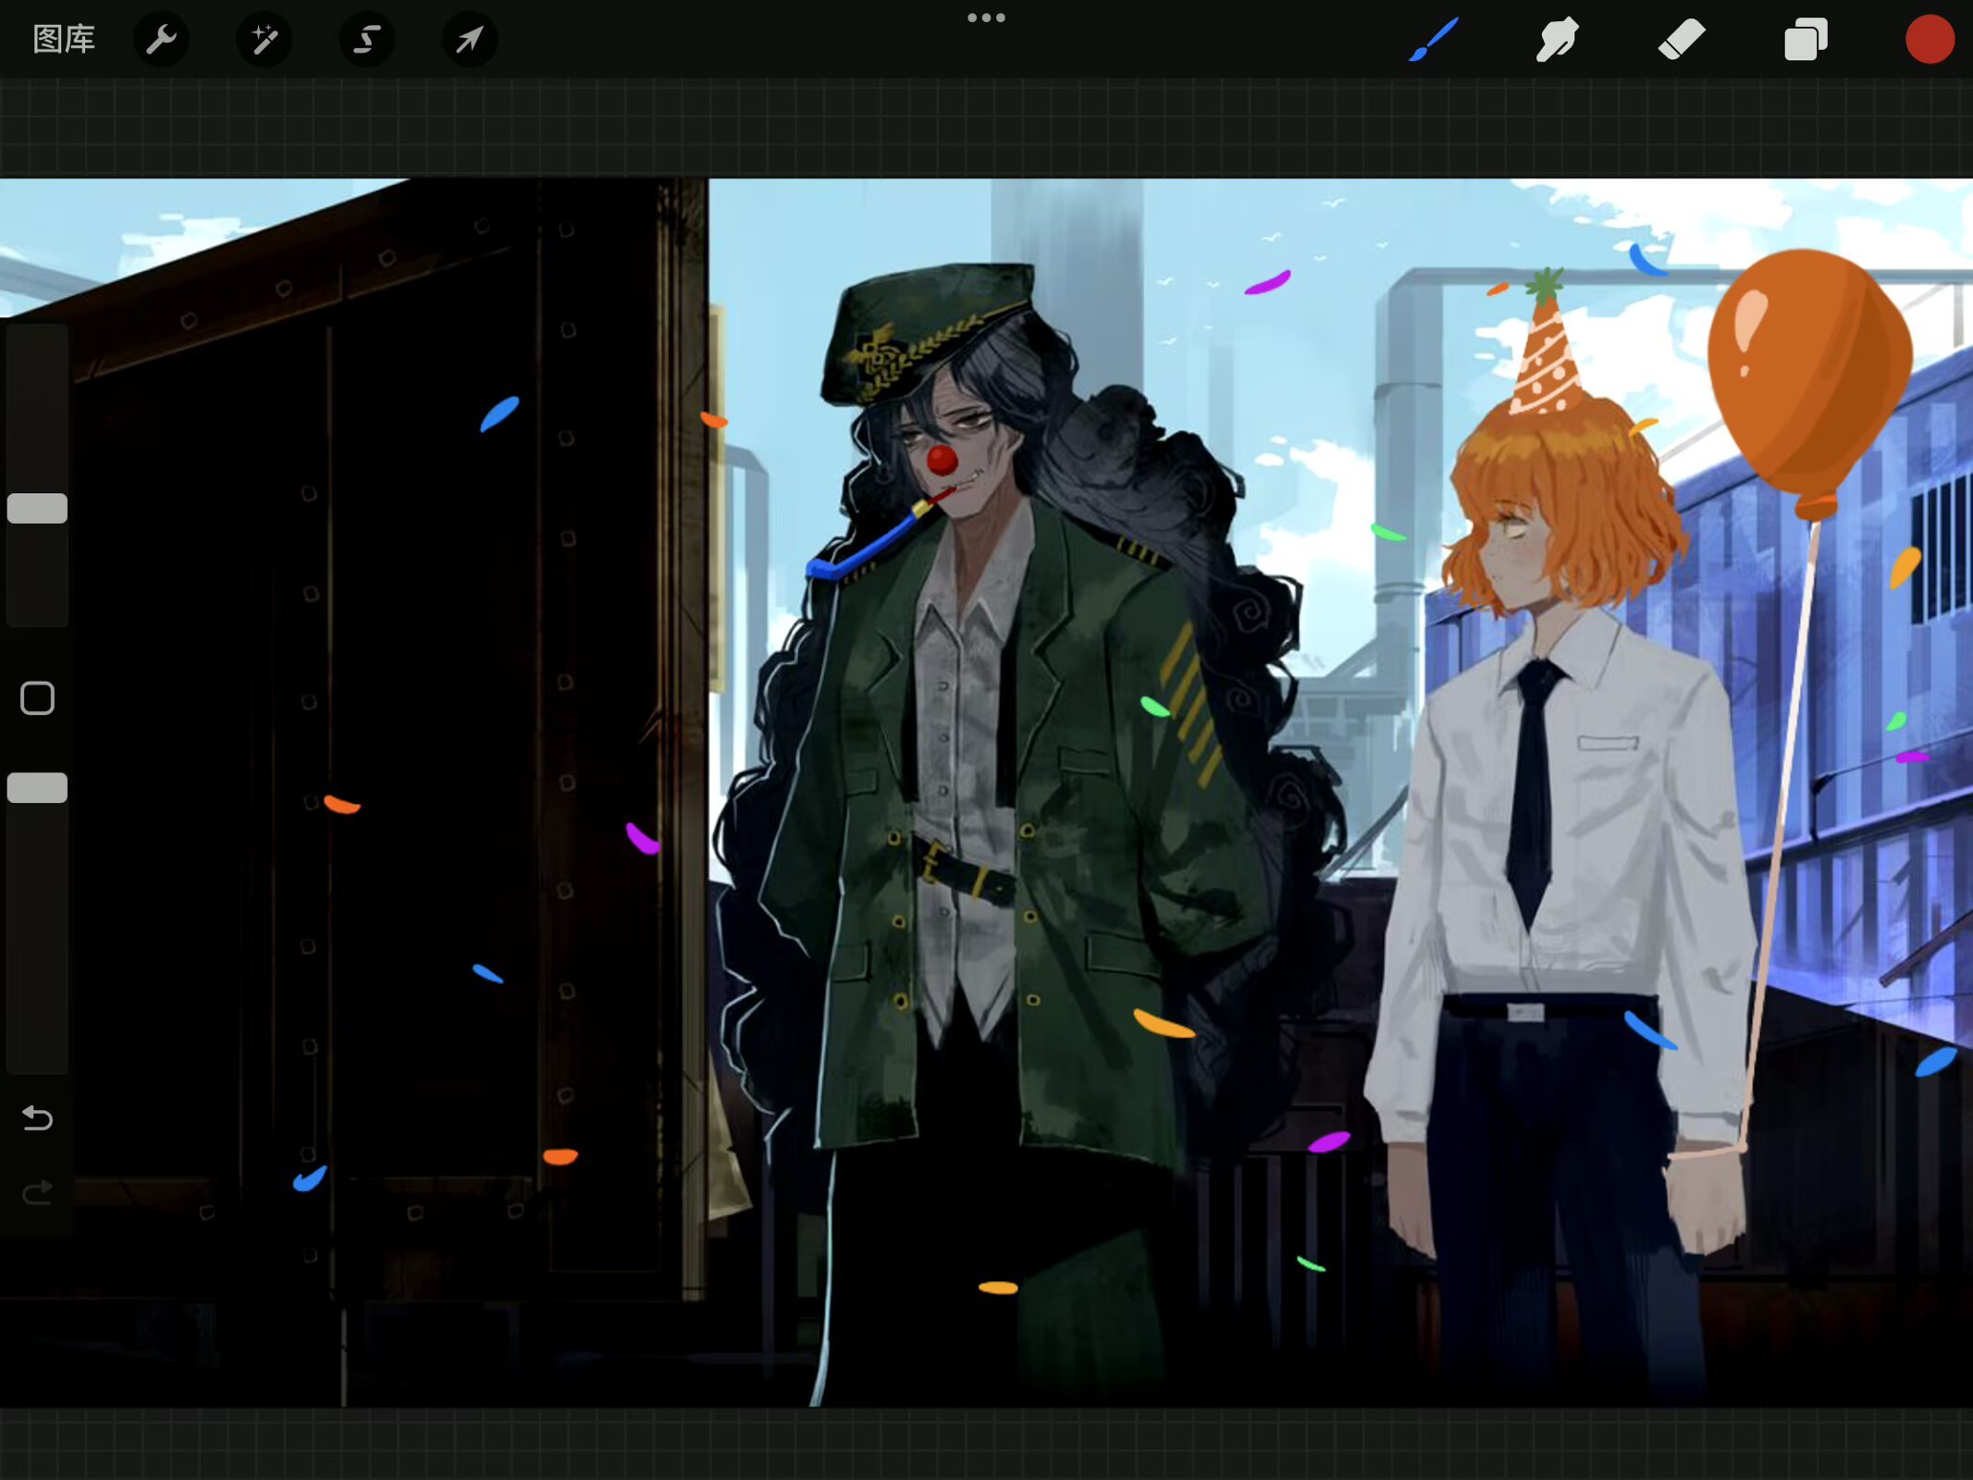The image size is (1973, 1480).
Task: Undo the last stroke
Action: pos(37,1118)
